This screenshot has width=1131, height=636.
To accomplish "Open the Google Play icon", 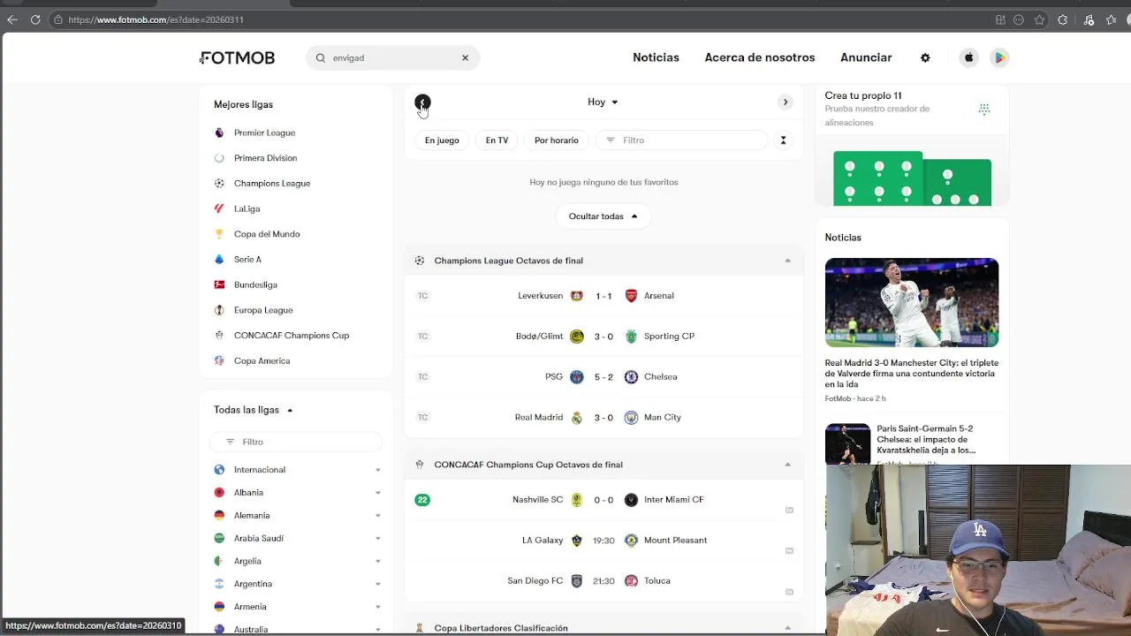I will pyautogui.click(x=999, y=57).
